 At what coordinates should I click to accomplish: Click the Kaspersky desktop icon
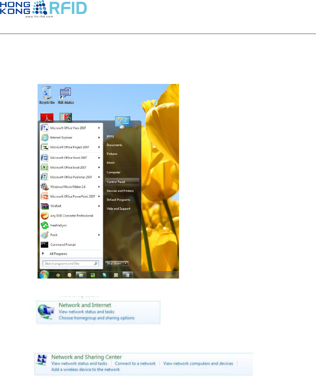pos(66,118)
